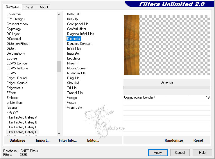Select the Dimensia filter
The image size is (215, 159).
coord(74,39)
